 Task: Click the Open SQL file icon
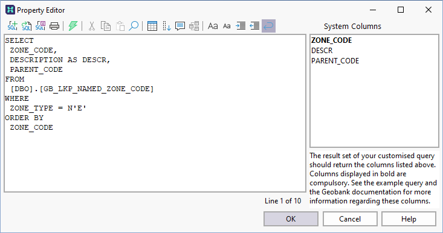[x=27, y=26]
